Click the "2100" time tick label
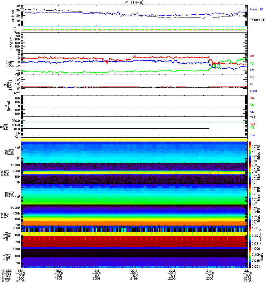 [134, 278]
